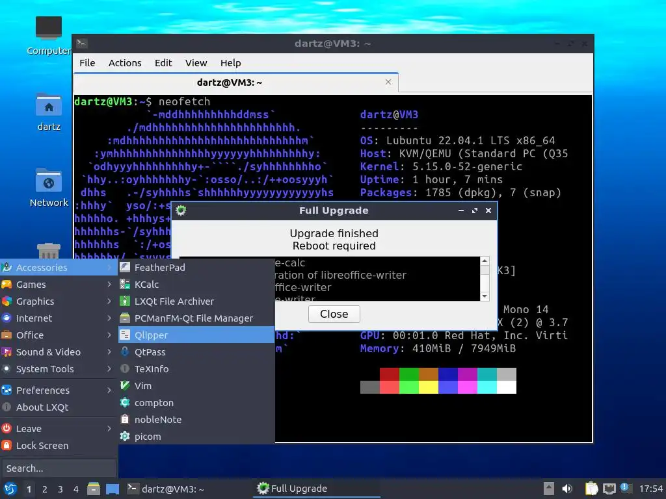Open PCManFM-Qt File Manager entry
Screen dimensions: 666x499
click(x=196, y=318)
